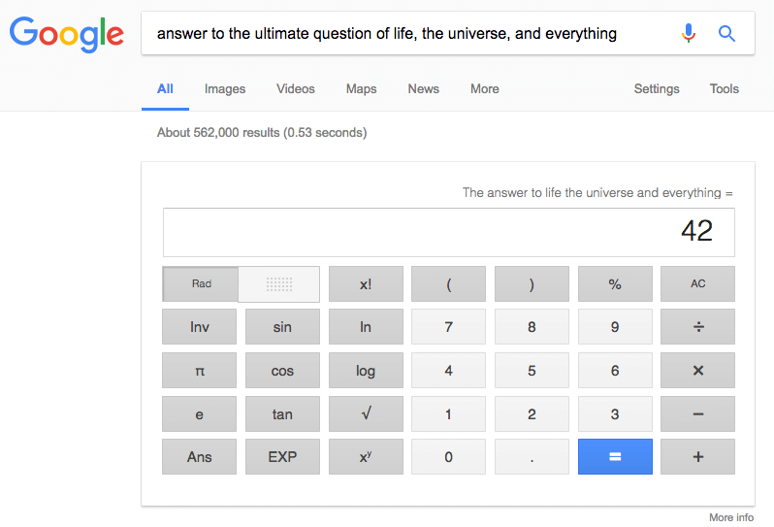Click the microphone voice search icon
The image size is (774, 527).
(689, 34)
